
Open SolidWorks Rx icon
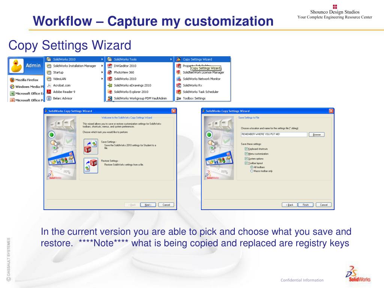(179, 85)
